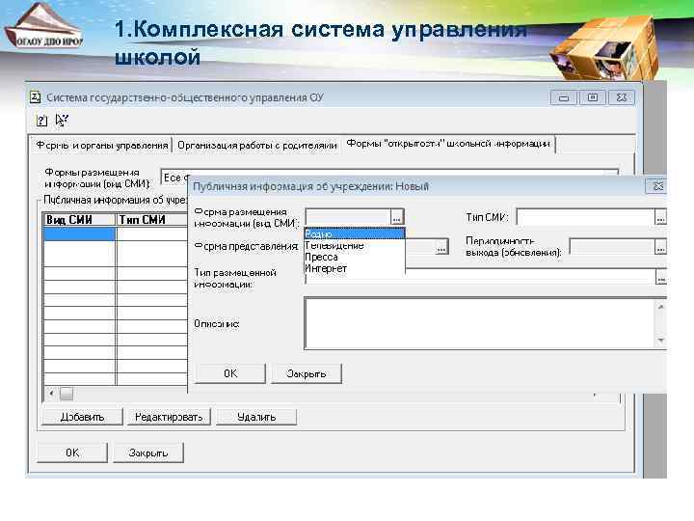Click the help question mark toolbar icon
The width and height of the screenshot is (694, 521).
41,121
